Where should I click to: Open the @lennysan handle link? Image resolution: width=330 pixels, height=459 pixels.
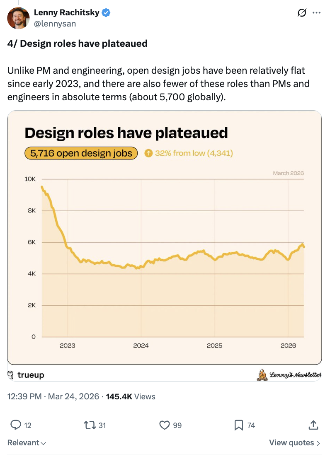click(x=55, y=24)
